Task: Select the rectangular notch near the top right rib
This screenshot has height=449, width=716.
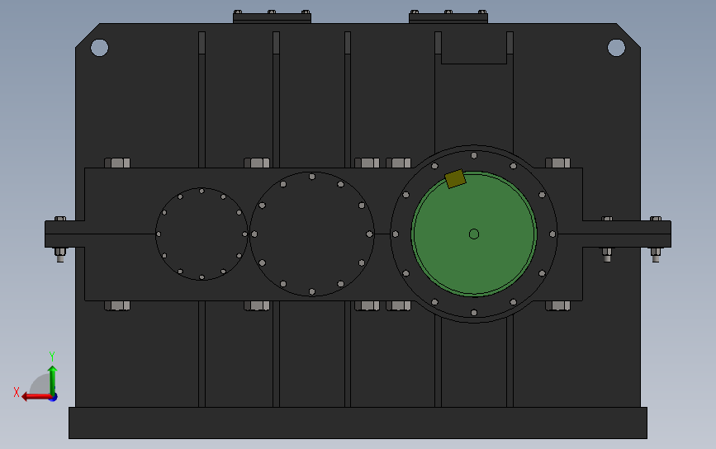Action: coord(474,47)
